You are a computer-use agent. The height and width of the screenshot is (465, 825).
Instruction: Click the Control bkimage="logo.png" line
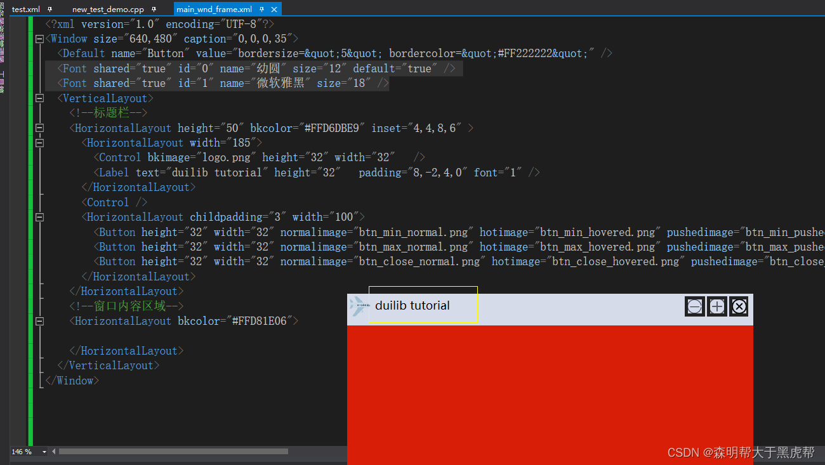(x=260, y=157)
